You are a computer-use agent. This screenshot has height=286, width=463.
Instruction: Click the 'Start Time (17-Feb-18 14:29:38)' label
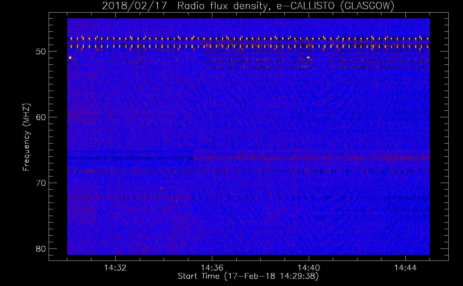(x=248, y=276)
